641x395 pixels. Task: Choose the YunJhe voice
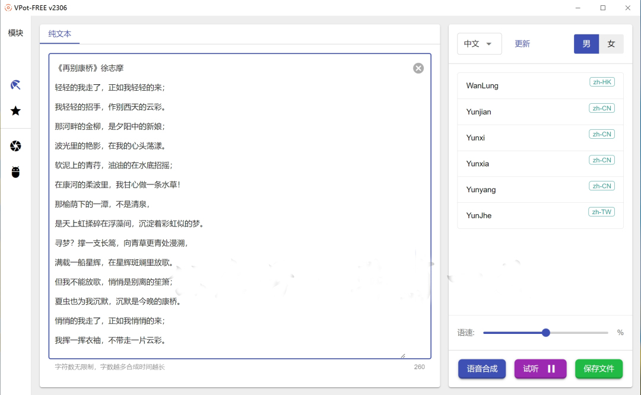point(540,216)
